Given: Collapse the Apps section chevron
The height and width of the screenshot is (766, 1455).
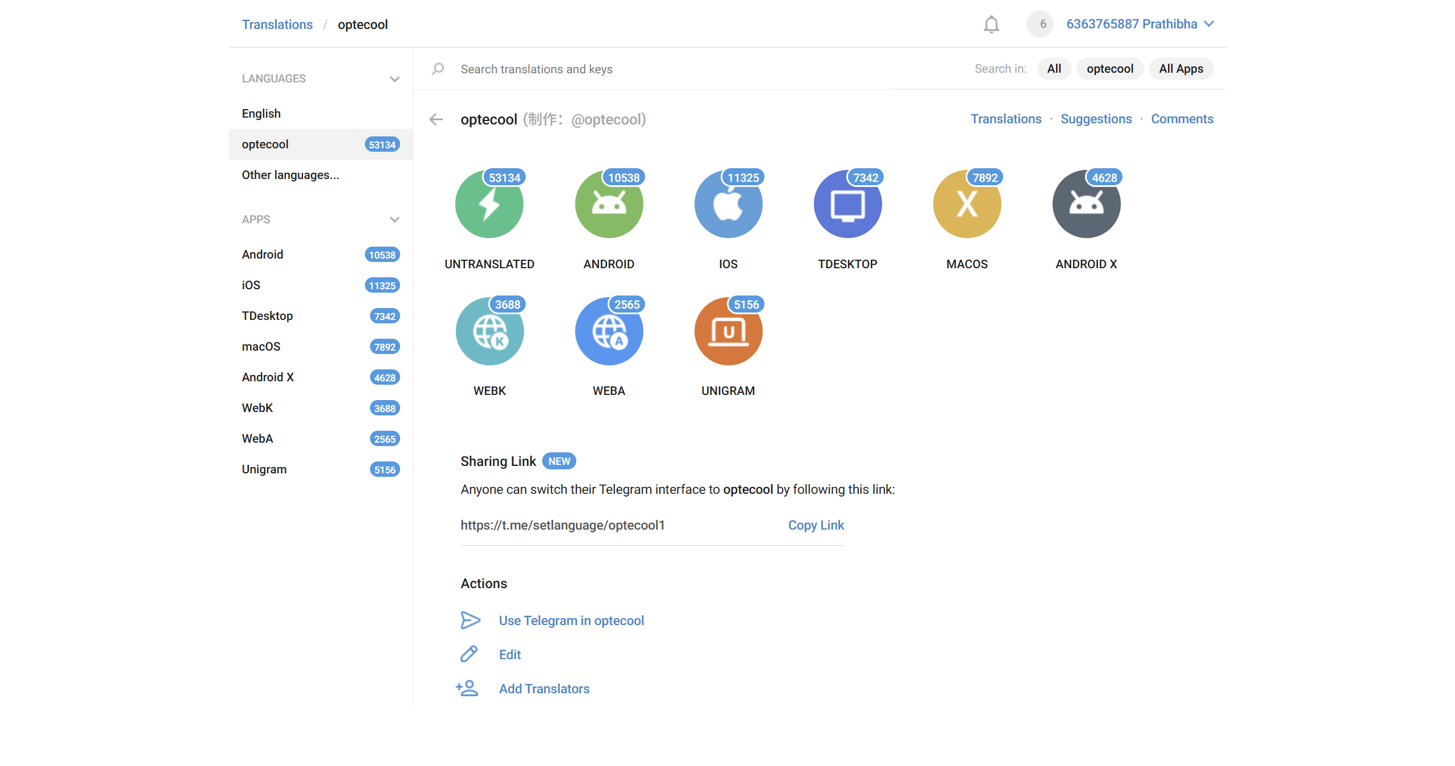Looking at the screenshot, I should point(394,220).
